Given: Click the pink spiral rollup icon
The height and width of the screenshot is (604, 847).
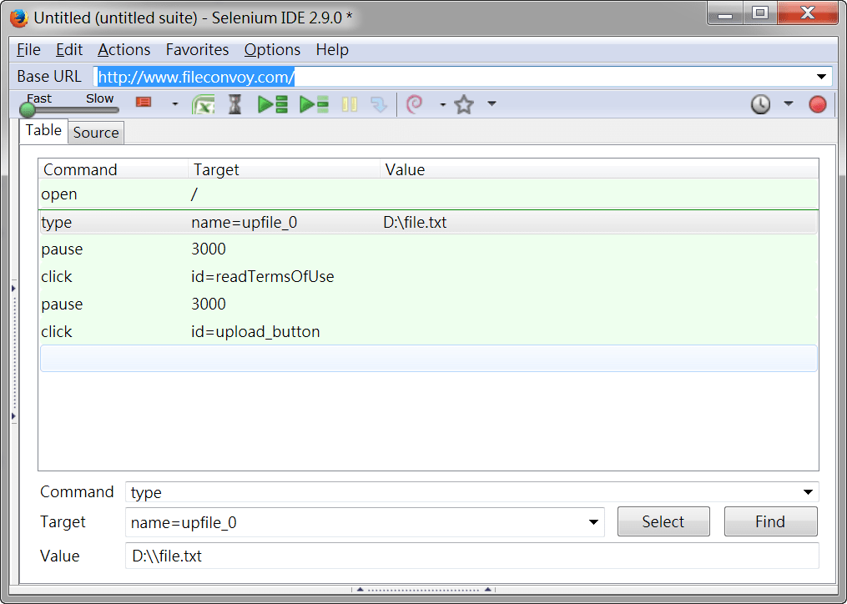Looking at the screenshot, I should coord(414,103).
